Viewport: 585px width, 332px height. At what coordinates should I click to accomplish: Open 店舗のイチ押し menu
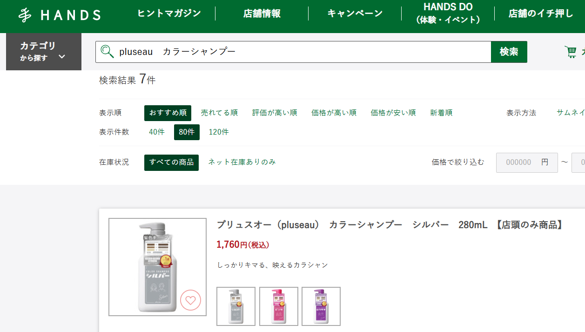pos(541,14)
